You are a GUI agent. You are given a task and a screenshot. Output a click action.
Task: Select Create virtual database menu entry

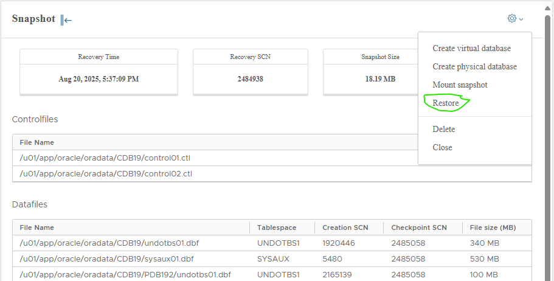click(x=471, y=48)
